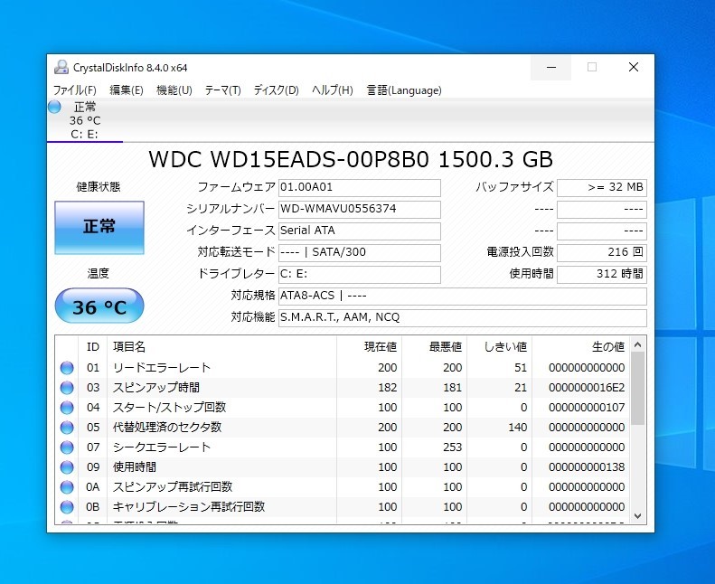Click the 現在値 column header

[369, 347]
